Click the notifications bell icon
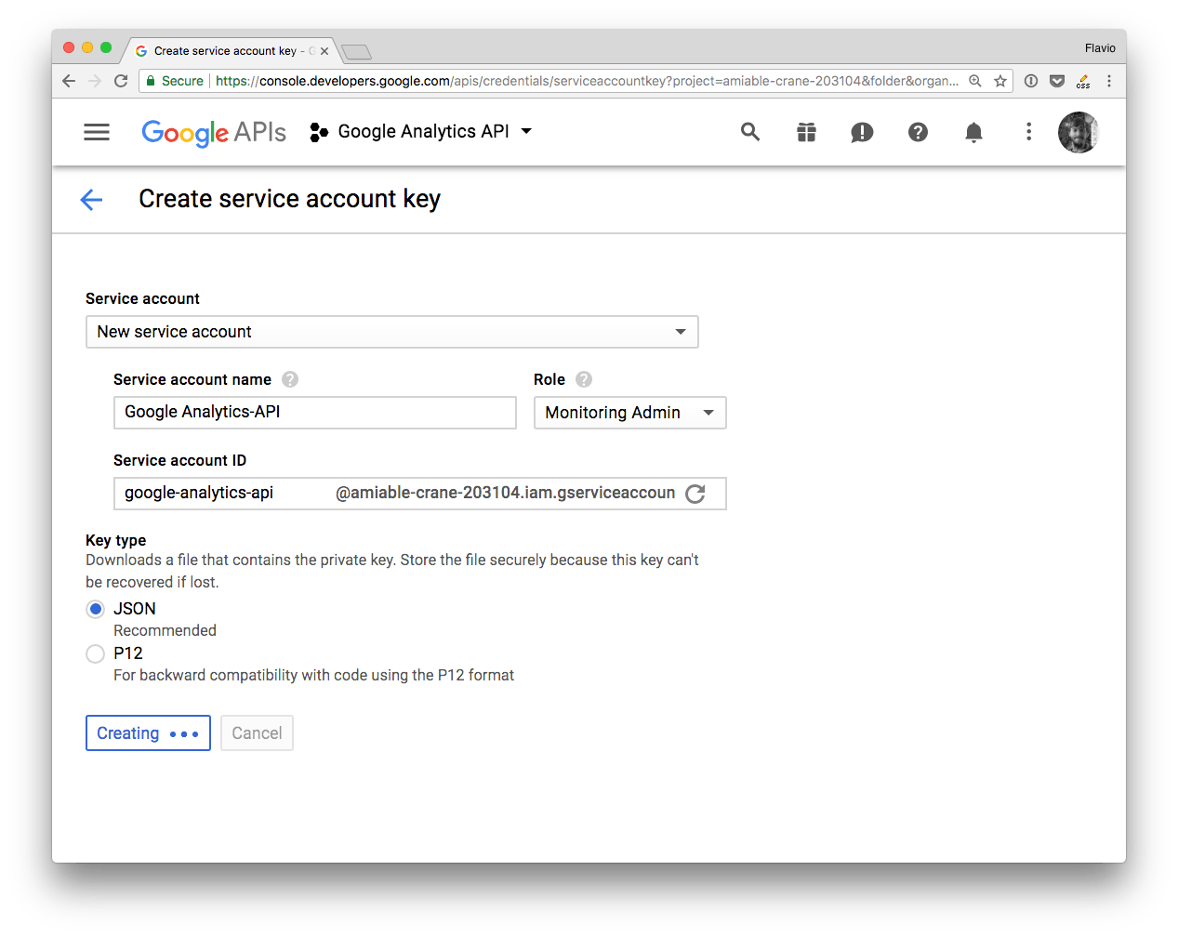The image size is (1178, 937). [x=973, y=132]
